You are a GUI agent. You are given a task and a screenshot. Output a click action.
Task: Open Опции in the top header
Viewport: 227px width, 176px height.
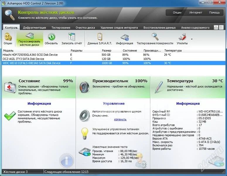pos(177,13)
